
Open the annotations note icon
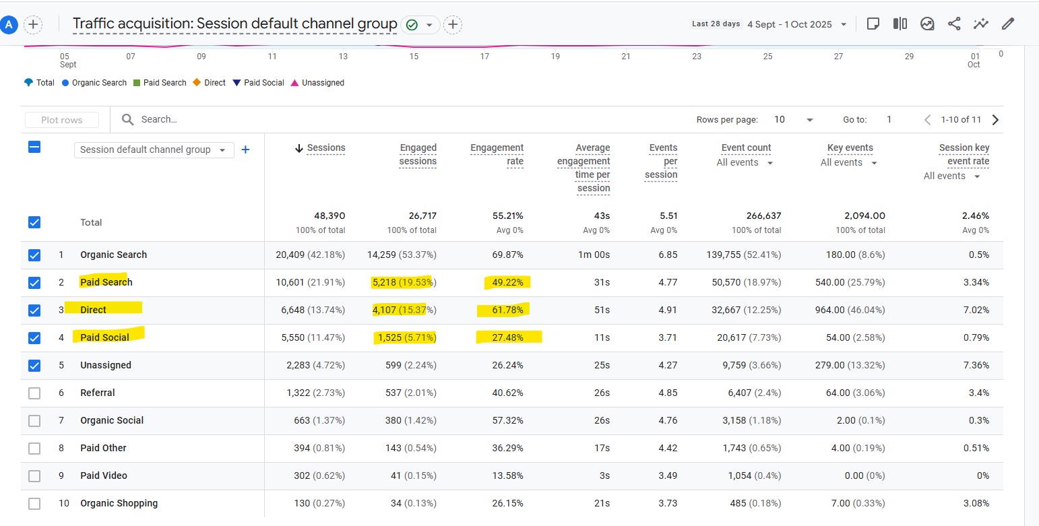[873, 24]
